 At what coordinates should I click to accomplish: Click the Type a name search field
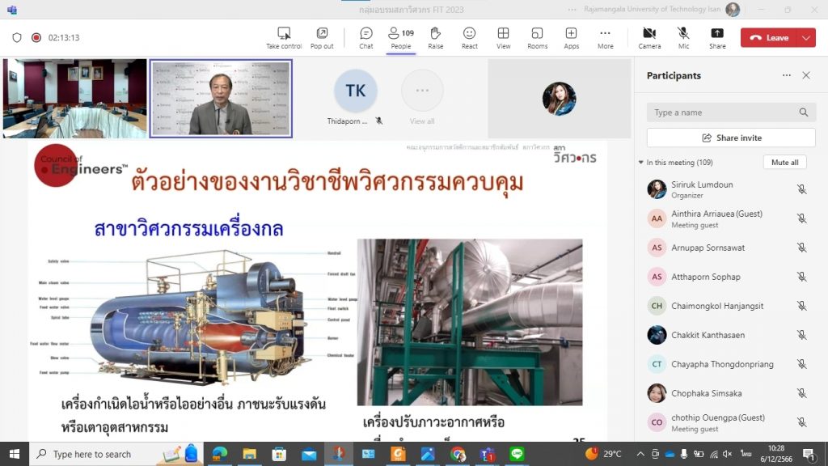point(724,112)
